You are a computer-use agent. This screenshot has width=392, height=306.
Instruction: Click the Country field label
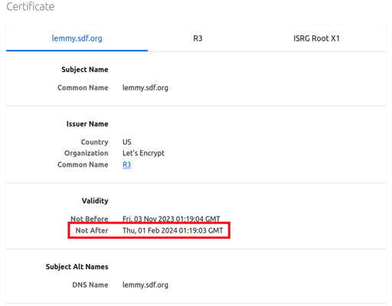coord(95,142)
